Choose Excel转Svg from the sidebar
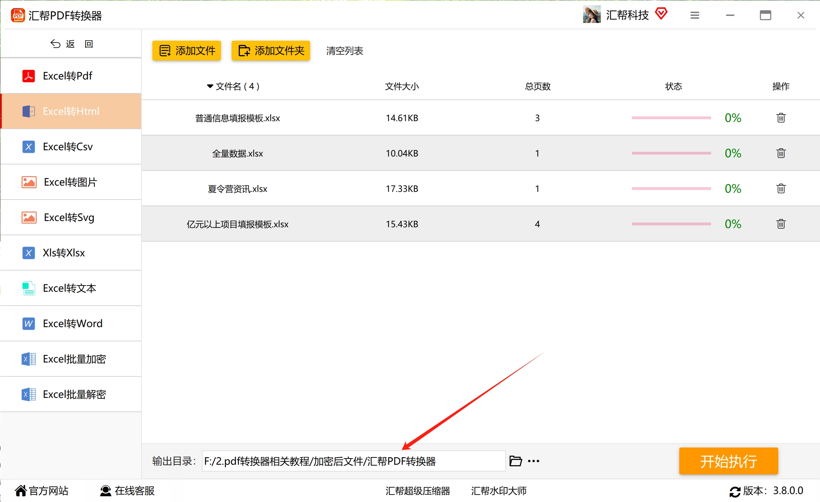This screenshot has width=820, height=502. click(x=71, y=217)
